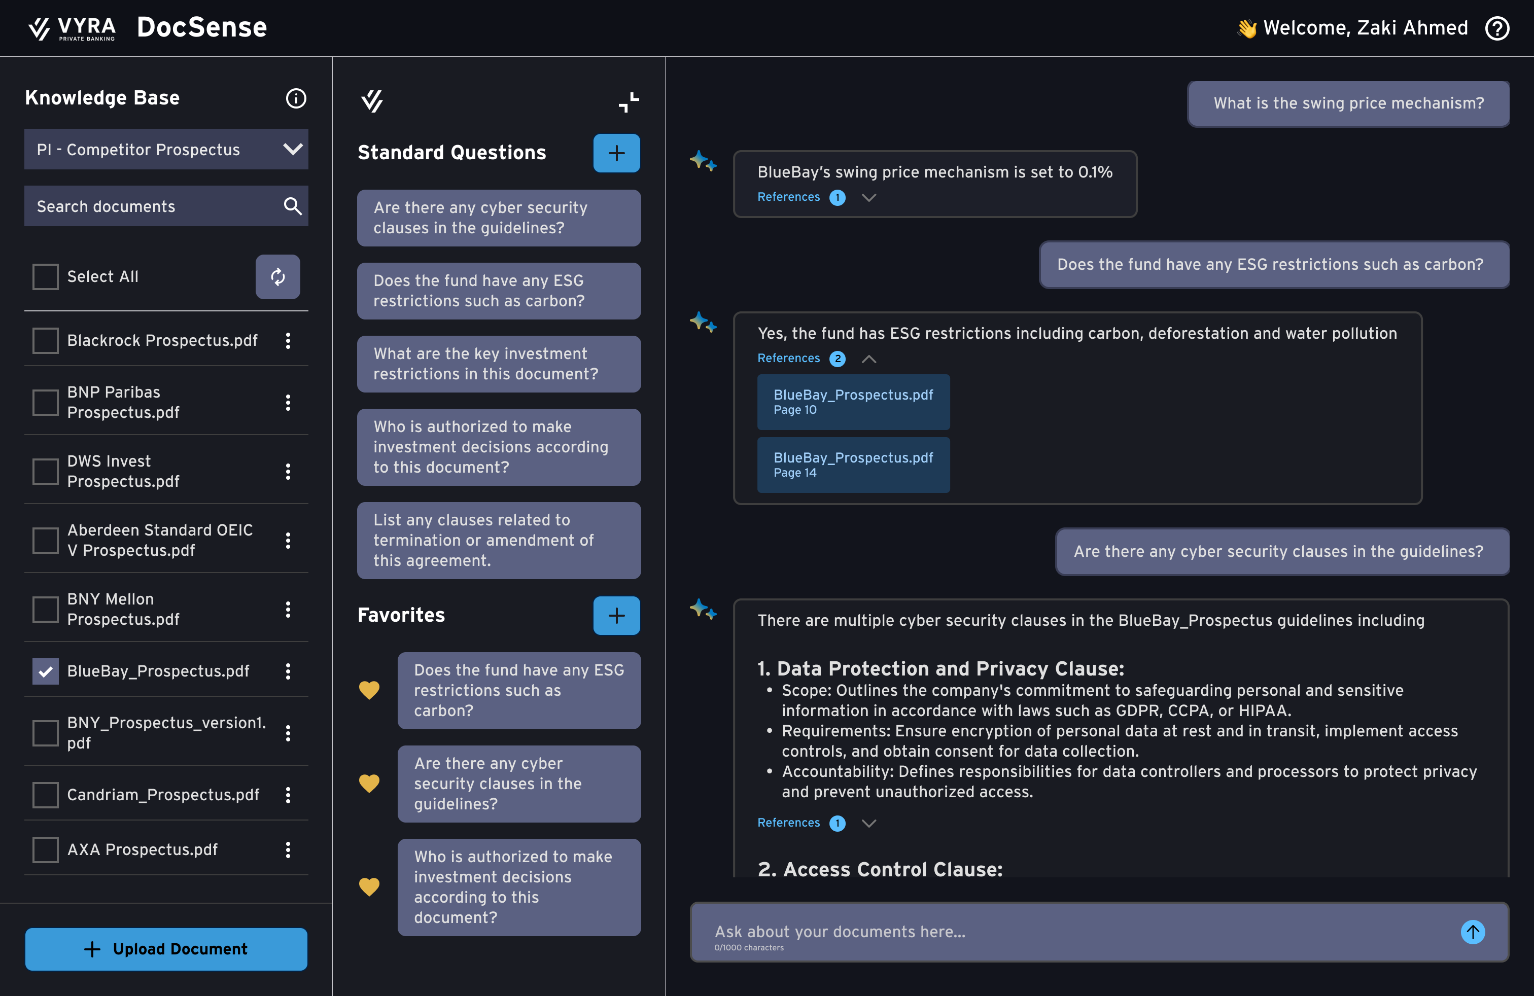Viewport: 1534px width, 996px height.
Task: Check the Select All checkbox
Action: click(45, 276)
